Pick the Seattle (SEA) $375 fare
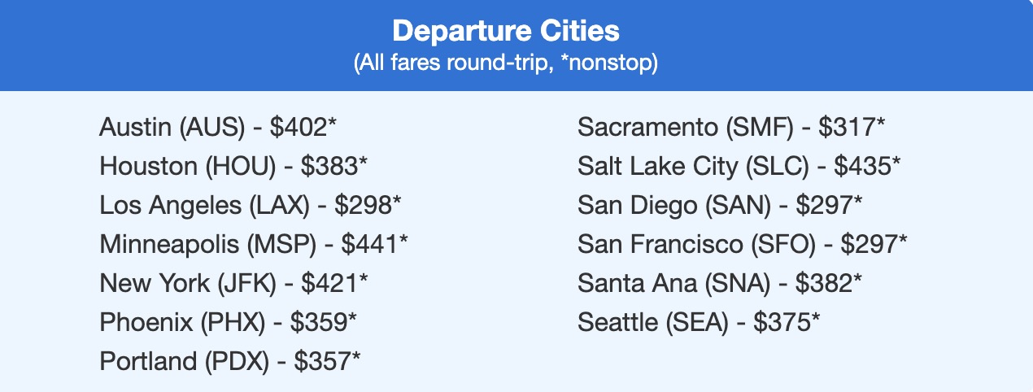Image resolution: width=1033 pixels, height=392 pixels. [699, 323]
